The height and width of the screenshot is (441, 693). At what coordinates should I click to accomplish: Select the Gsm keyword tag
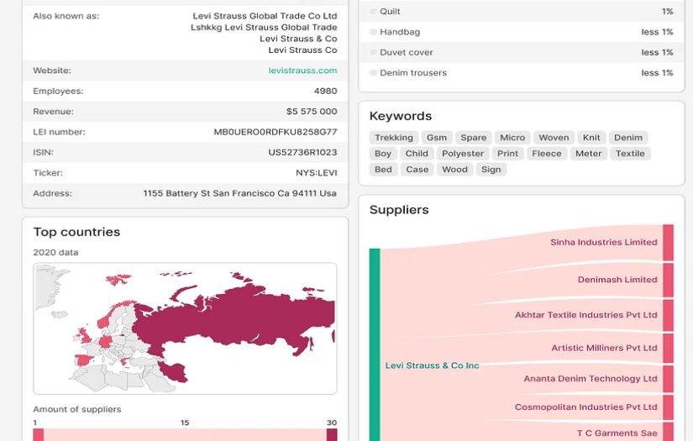[437, 138]
